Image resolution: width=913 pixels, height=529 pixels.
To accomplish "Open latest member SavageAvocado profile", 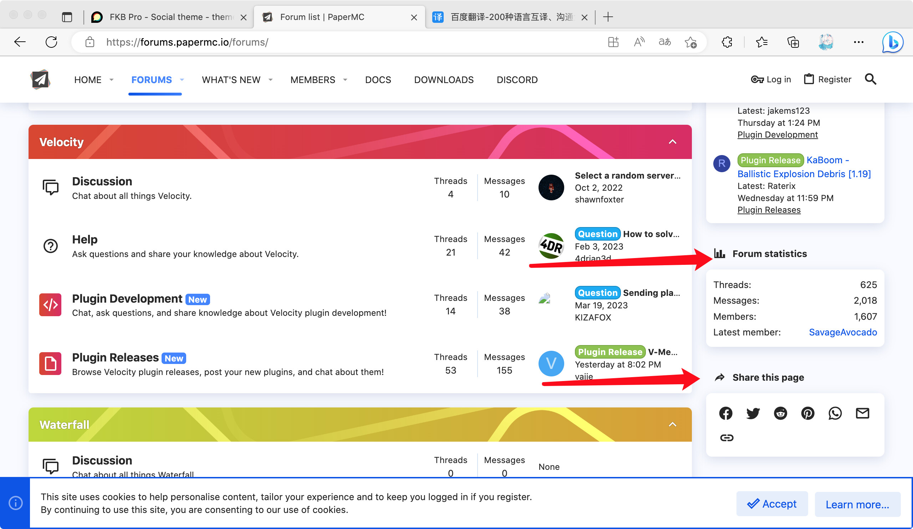I will pos(843,332).
